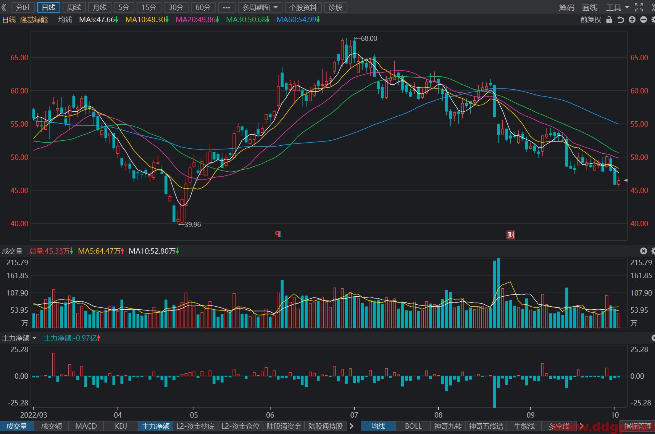Click the 39.96 low price marker
655x434 pixels.
(190, 225)
